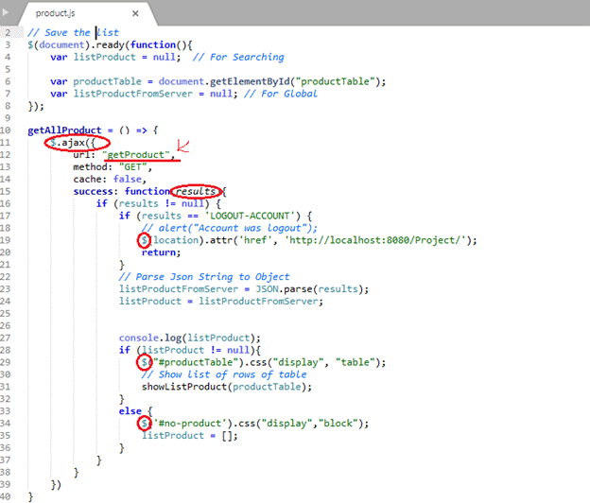This screenshot has height=503, width=590.
Task: Click 'LOGOUT-ACCOUNT' string
Action: [x=250, y=216]
